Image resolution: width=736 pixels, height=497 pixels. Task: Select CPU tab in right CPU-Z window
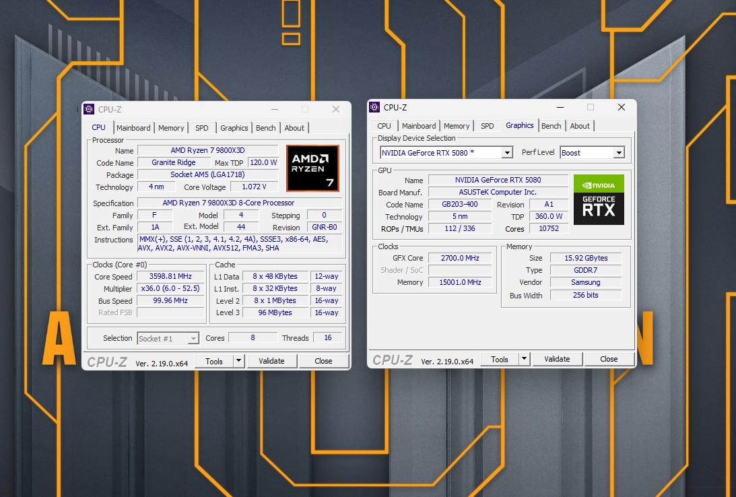coord(384,126)
